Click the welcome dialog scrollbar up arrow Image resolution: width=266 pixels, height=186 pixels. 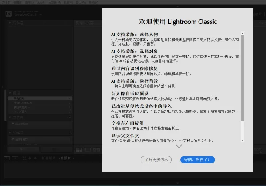[x=243, y=34]
